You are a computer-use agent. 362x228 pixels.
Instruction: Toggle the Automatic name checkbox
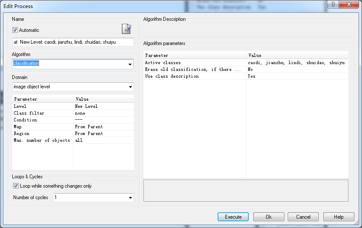[15, 30]
